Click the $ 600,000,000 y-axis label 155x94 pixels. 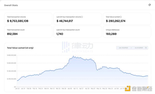point(12,63)
